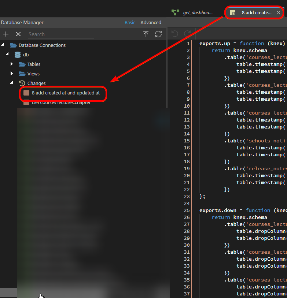This screenshot has height=298, width=287.
Task: Click the Search input field
Action: tap(60, 34)
